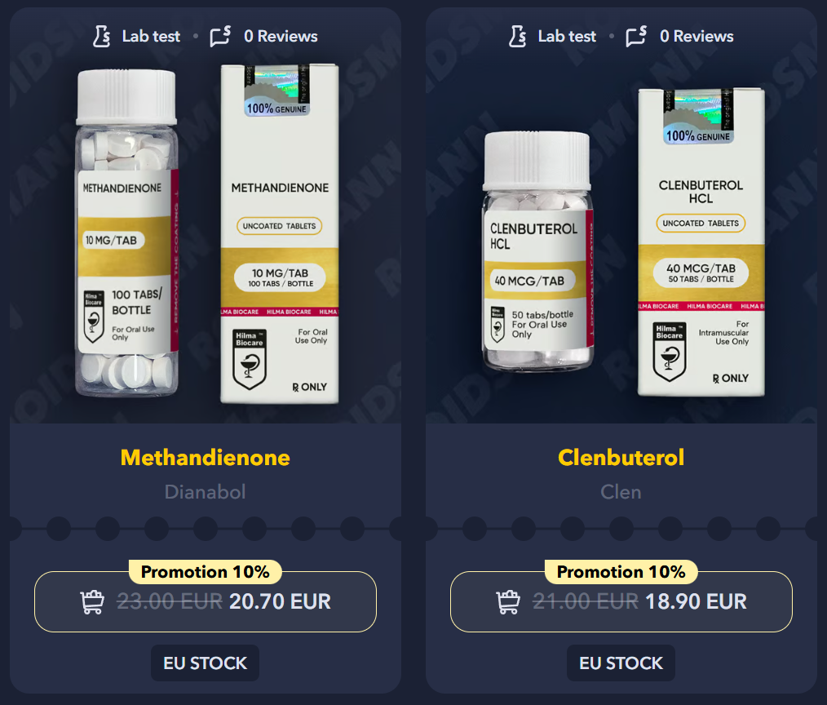Select the EU STOCK tag under Methandienone
Viewport: 827px width, 705px height.
tap(206, 663)
